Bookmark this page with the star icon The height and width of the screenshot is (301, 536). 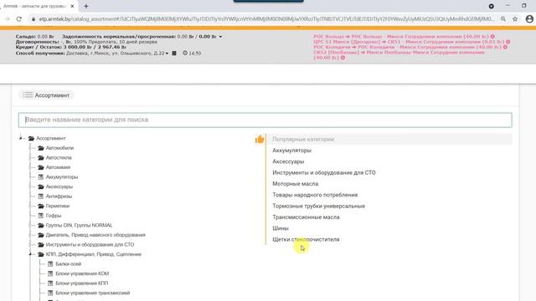pos(515,19)
